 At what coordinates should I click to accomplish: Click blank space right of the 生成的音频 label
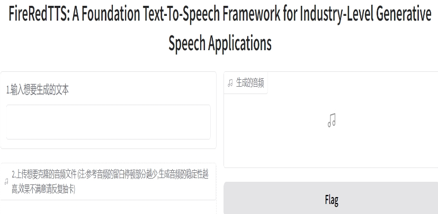(x=350, y=83)
